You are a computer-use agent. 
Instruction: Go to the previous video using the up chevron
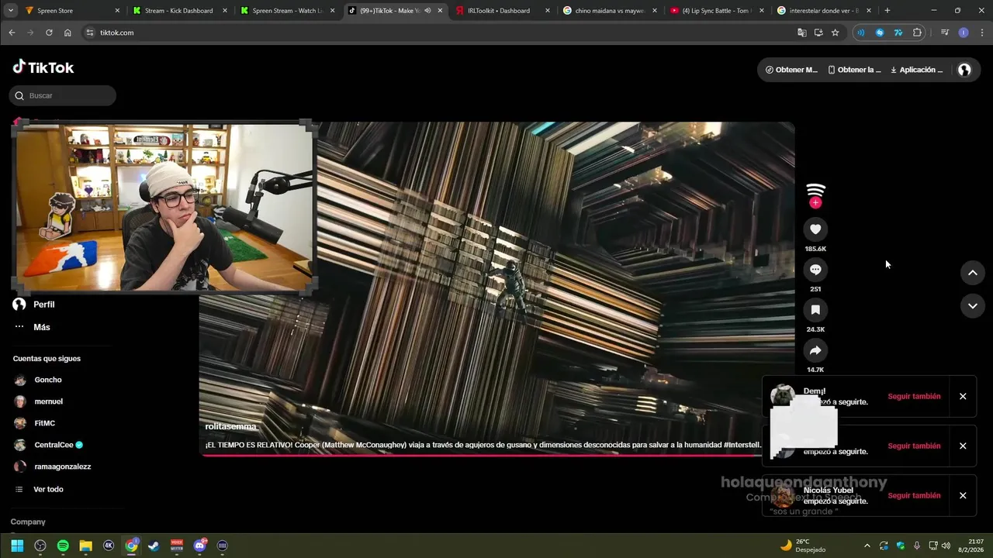(972, 273)
